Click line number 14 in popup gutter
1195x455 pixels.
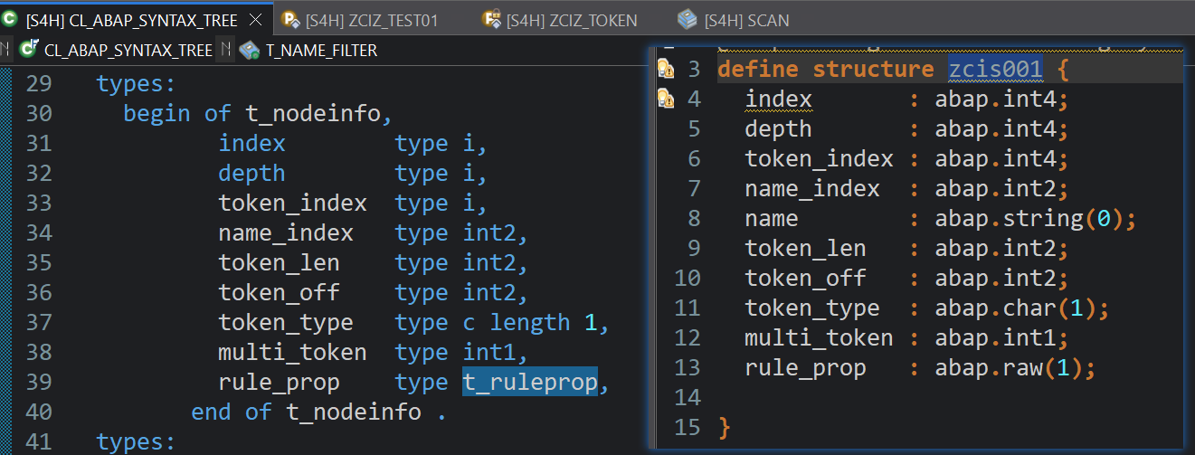tap(688, 397)
